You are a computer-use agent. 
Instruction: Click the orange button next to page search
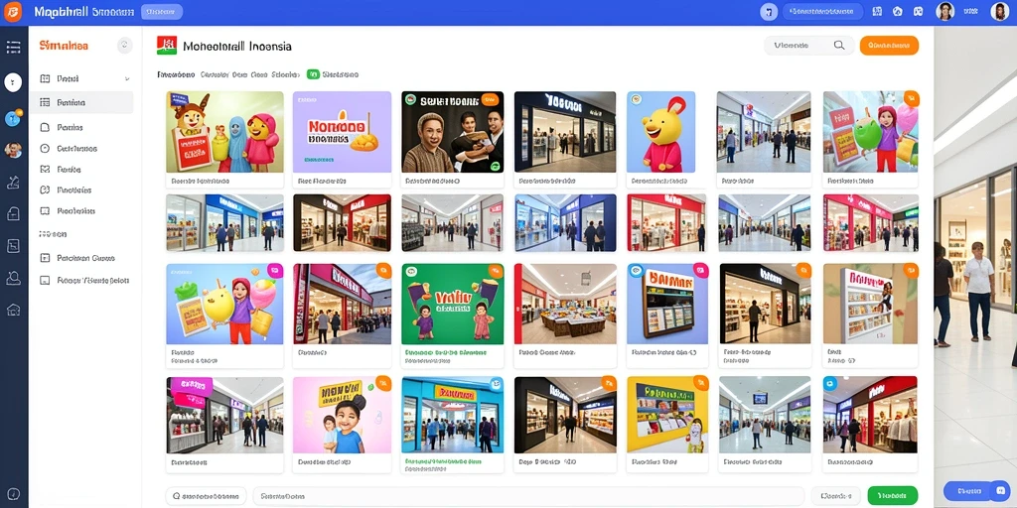click(x=889, y=46)
